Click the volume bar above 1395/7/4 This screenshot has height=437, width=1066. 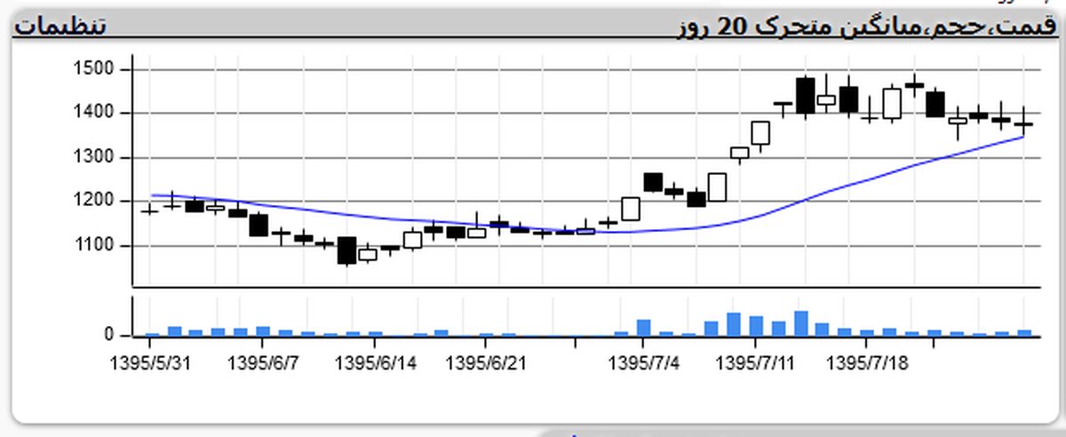pyautogui.click(x=643, y=328)
